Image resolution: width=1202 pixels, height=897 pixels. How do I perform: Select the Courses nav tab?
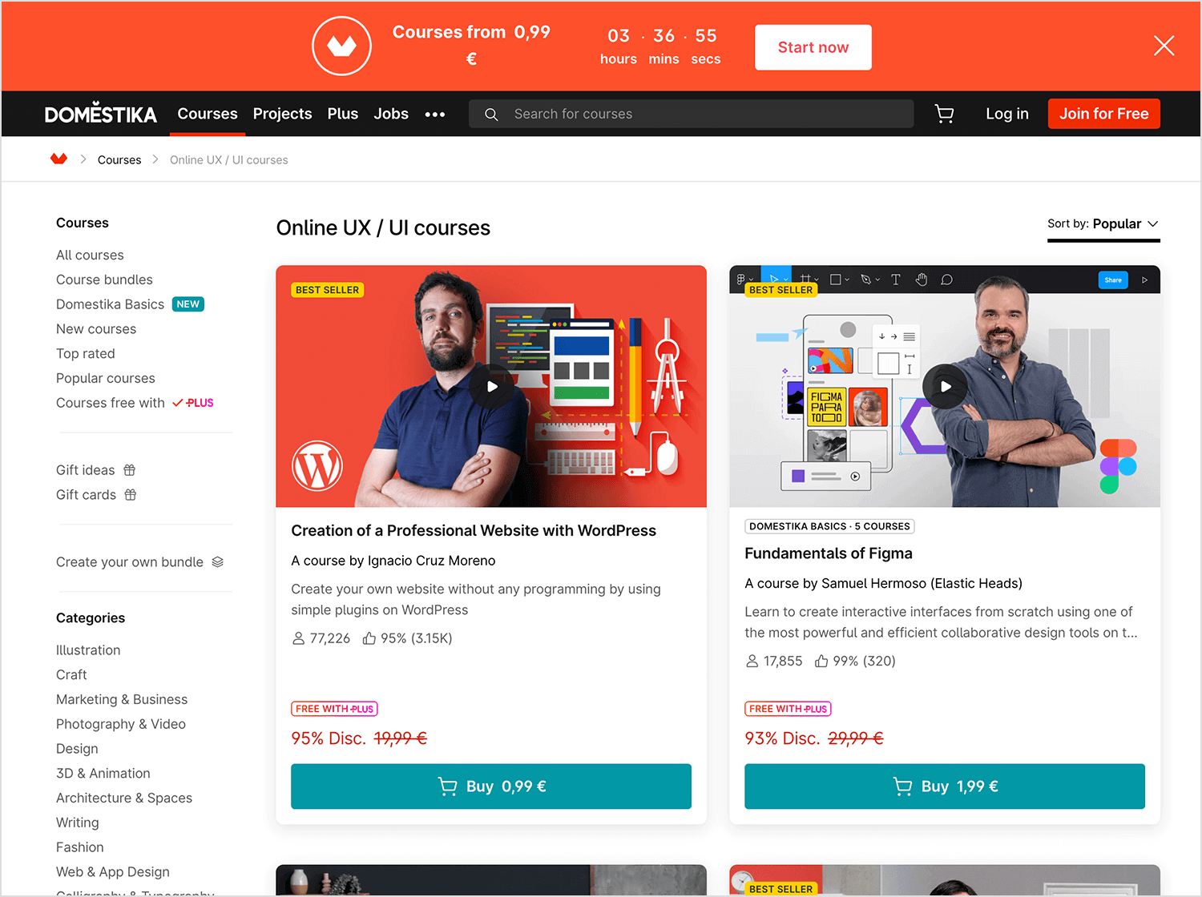tap(208, 114)
